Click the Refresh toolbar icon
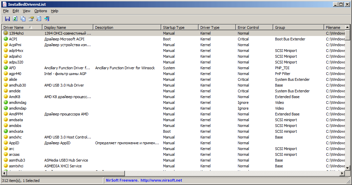Image resolution: width=352 pixels, height=185 pixels. [15, 19]
